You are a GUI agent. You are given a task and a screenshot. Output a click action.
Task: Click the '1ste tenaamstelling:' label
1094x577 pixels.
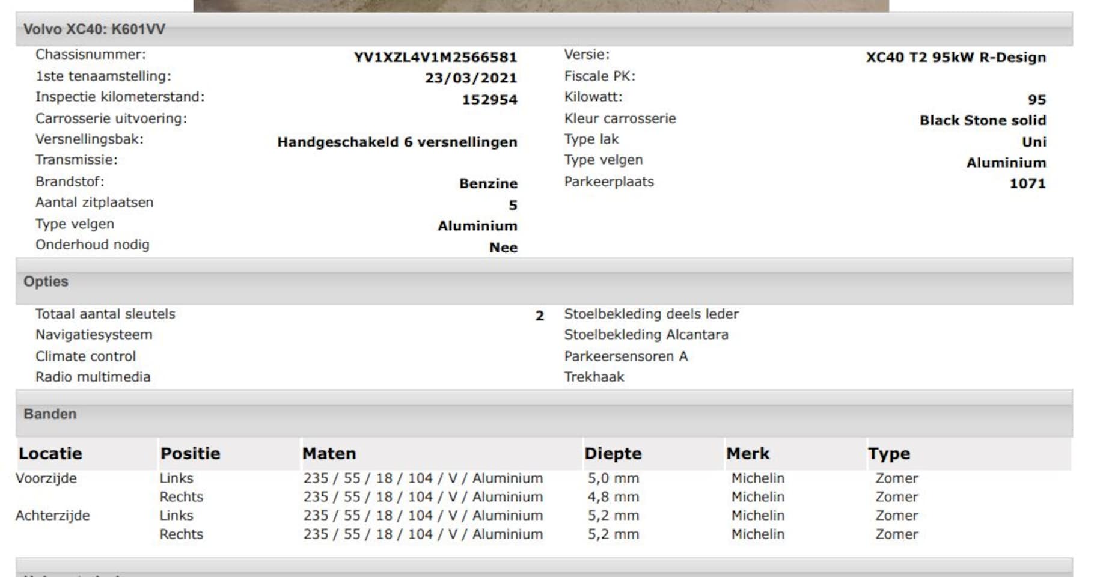point(103,76)
